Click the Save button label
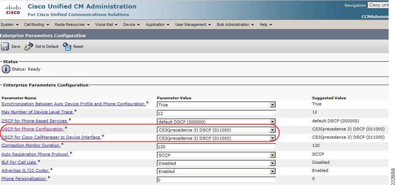Image resolution: width=395 pixels, height=185 pixels. point(16,46)
